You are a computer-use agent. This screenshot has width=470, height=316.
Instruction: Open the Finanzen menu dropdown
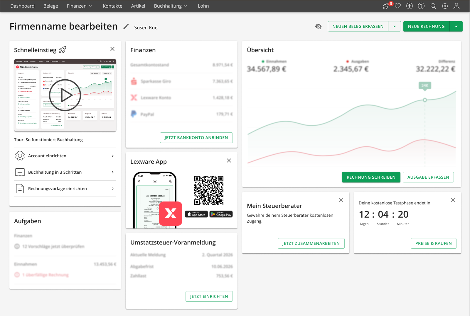tap(79, 6)
